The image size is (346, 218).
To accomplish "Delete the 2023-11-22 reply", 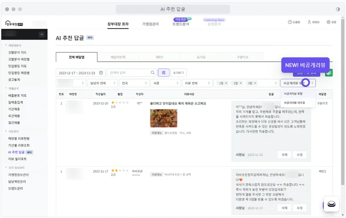I will pyautogui.click(x=284, y=155).
